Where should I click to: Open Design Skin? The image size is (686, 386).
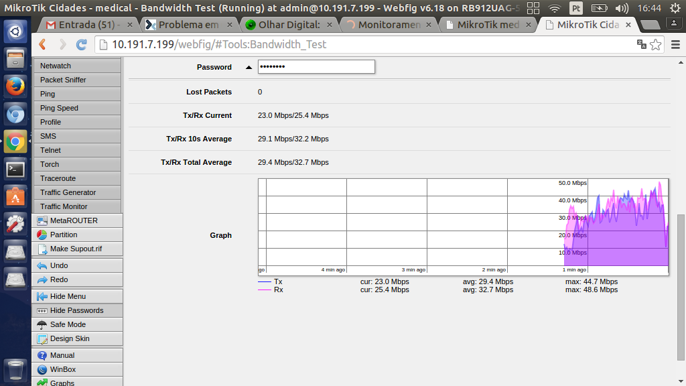pyautogui.click(x=77, y=338)
